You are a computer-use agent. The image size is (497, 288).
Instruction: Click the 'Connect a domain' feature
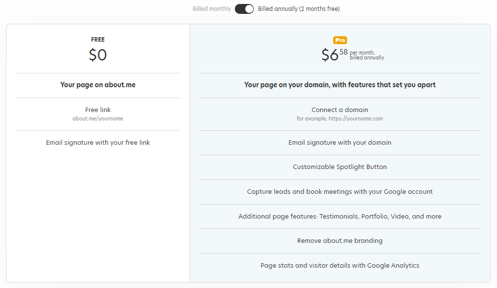(x=340, y=110)
